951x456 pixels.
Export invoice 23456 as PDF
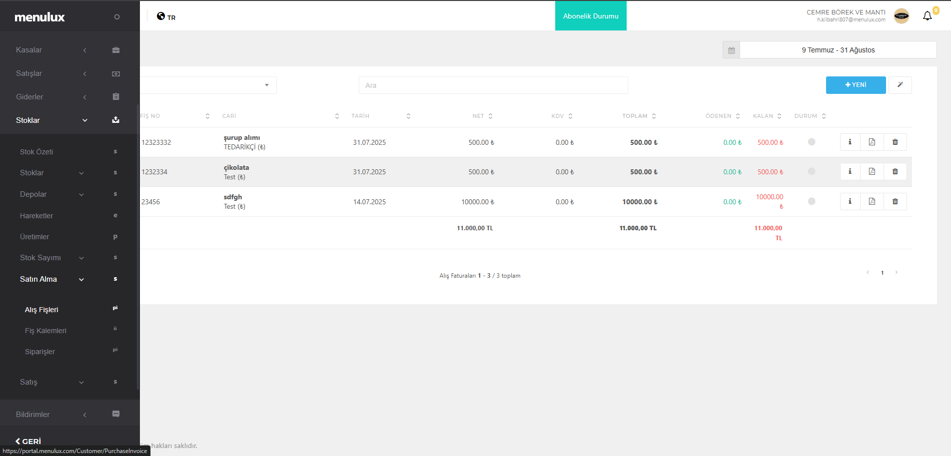click(x=872, y=201)
